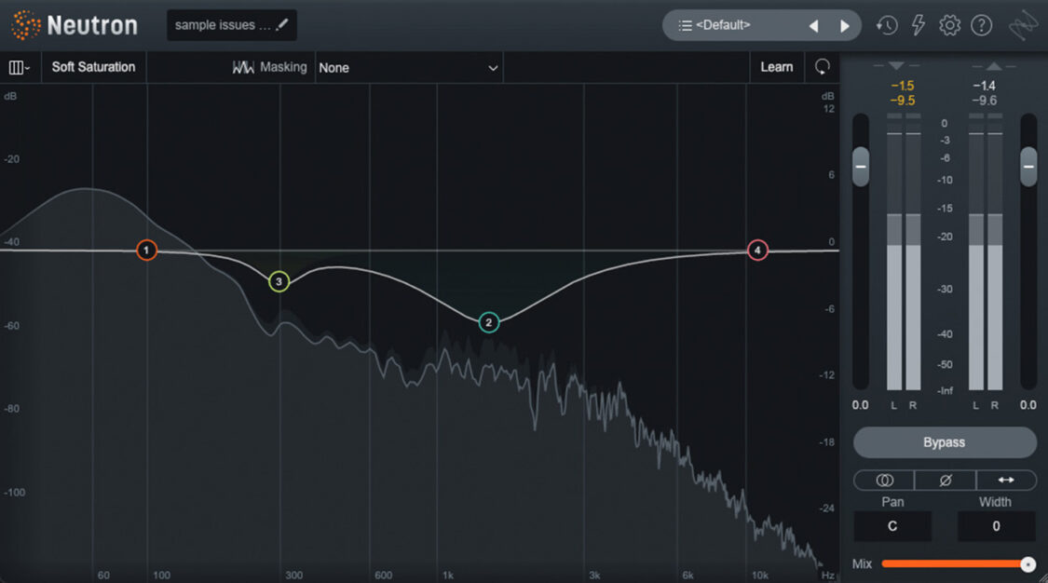Click the performance lightning bolt icon
This screenshot has height=583, width=1048.
pyautogui.click(x=918, y=25)
